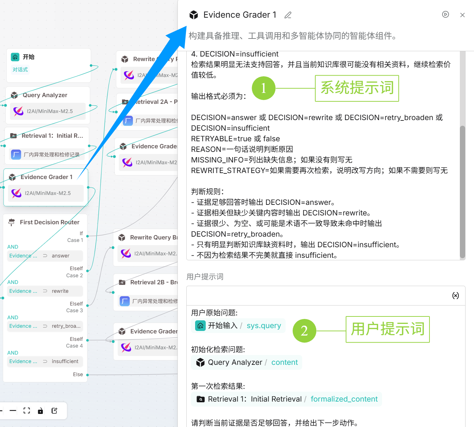
Task: Select the Retrieval 2A node
Action: [147, 112]
